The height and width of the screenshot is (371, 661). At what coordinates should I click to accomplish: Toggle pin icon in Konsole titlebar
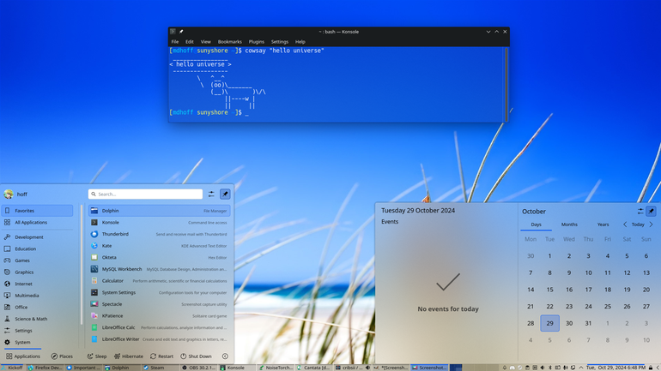(181, 32)
